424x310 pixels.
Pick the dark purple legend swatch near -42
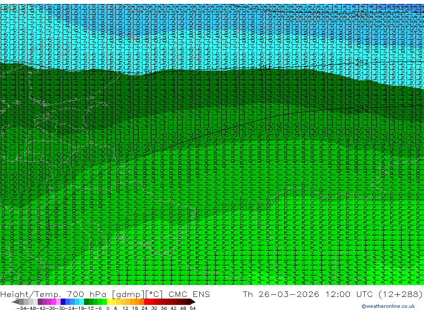[40, 302]
